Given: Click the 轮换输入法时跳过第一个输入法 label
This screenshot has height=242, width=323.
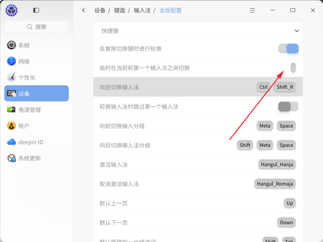Looking at the screenshot, I should pos(139,107).
